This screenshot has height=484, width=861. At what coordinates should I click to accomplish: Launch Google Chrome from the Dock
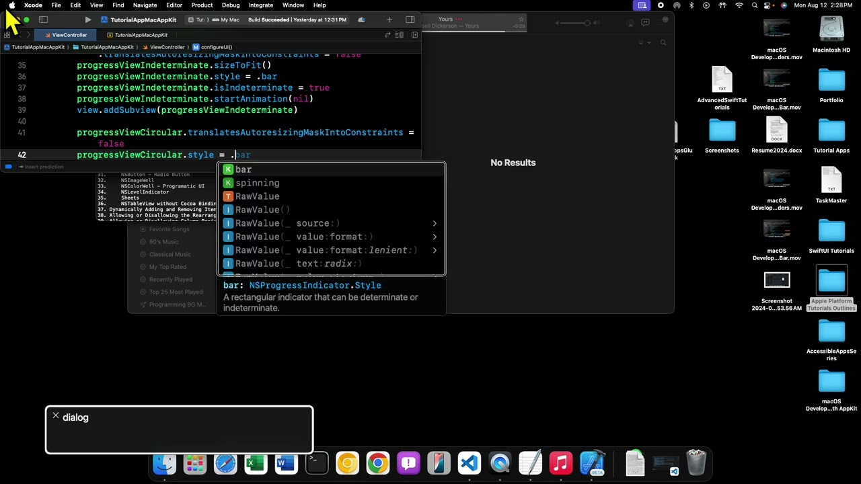click(x=378, y=462)
